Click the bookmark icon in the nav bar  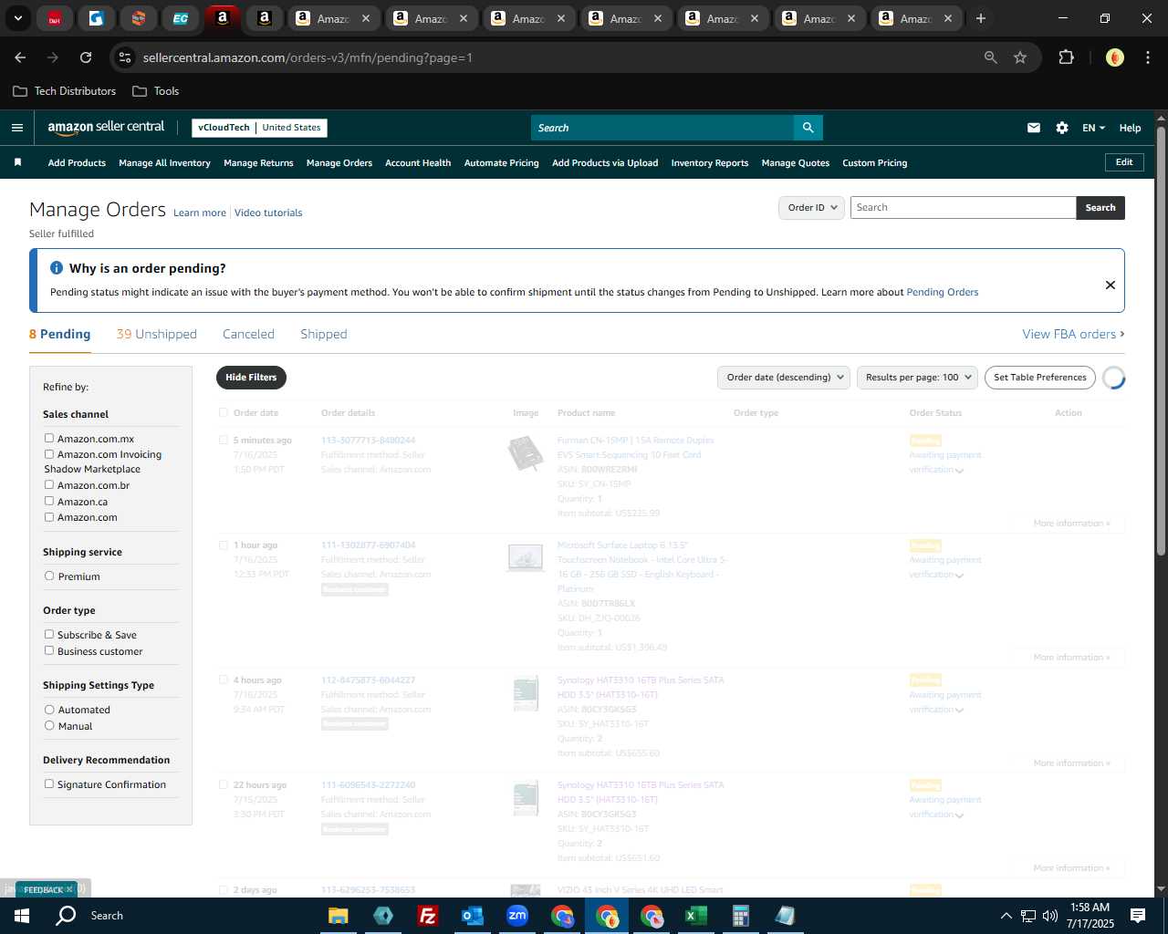(17, 162)
